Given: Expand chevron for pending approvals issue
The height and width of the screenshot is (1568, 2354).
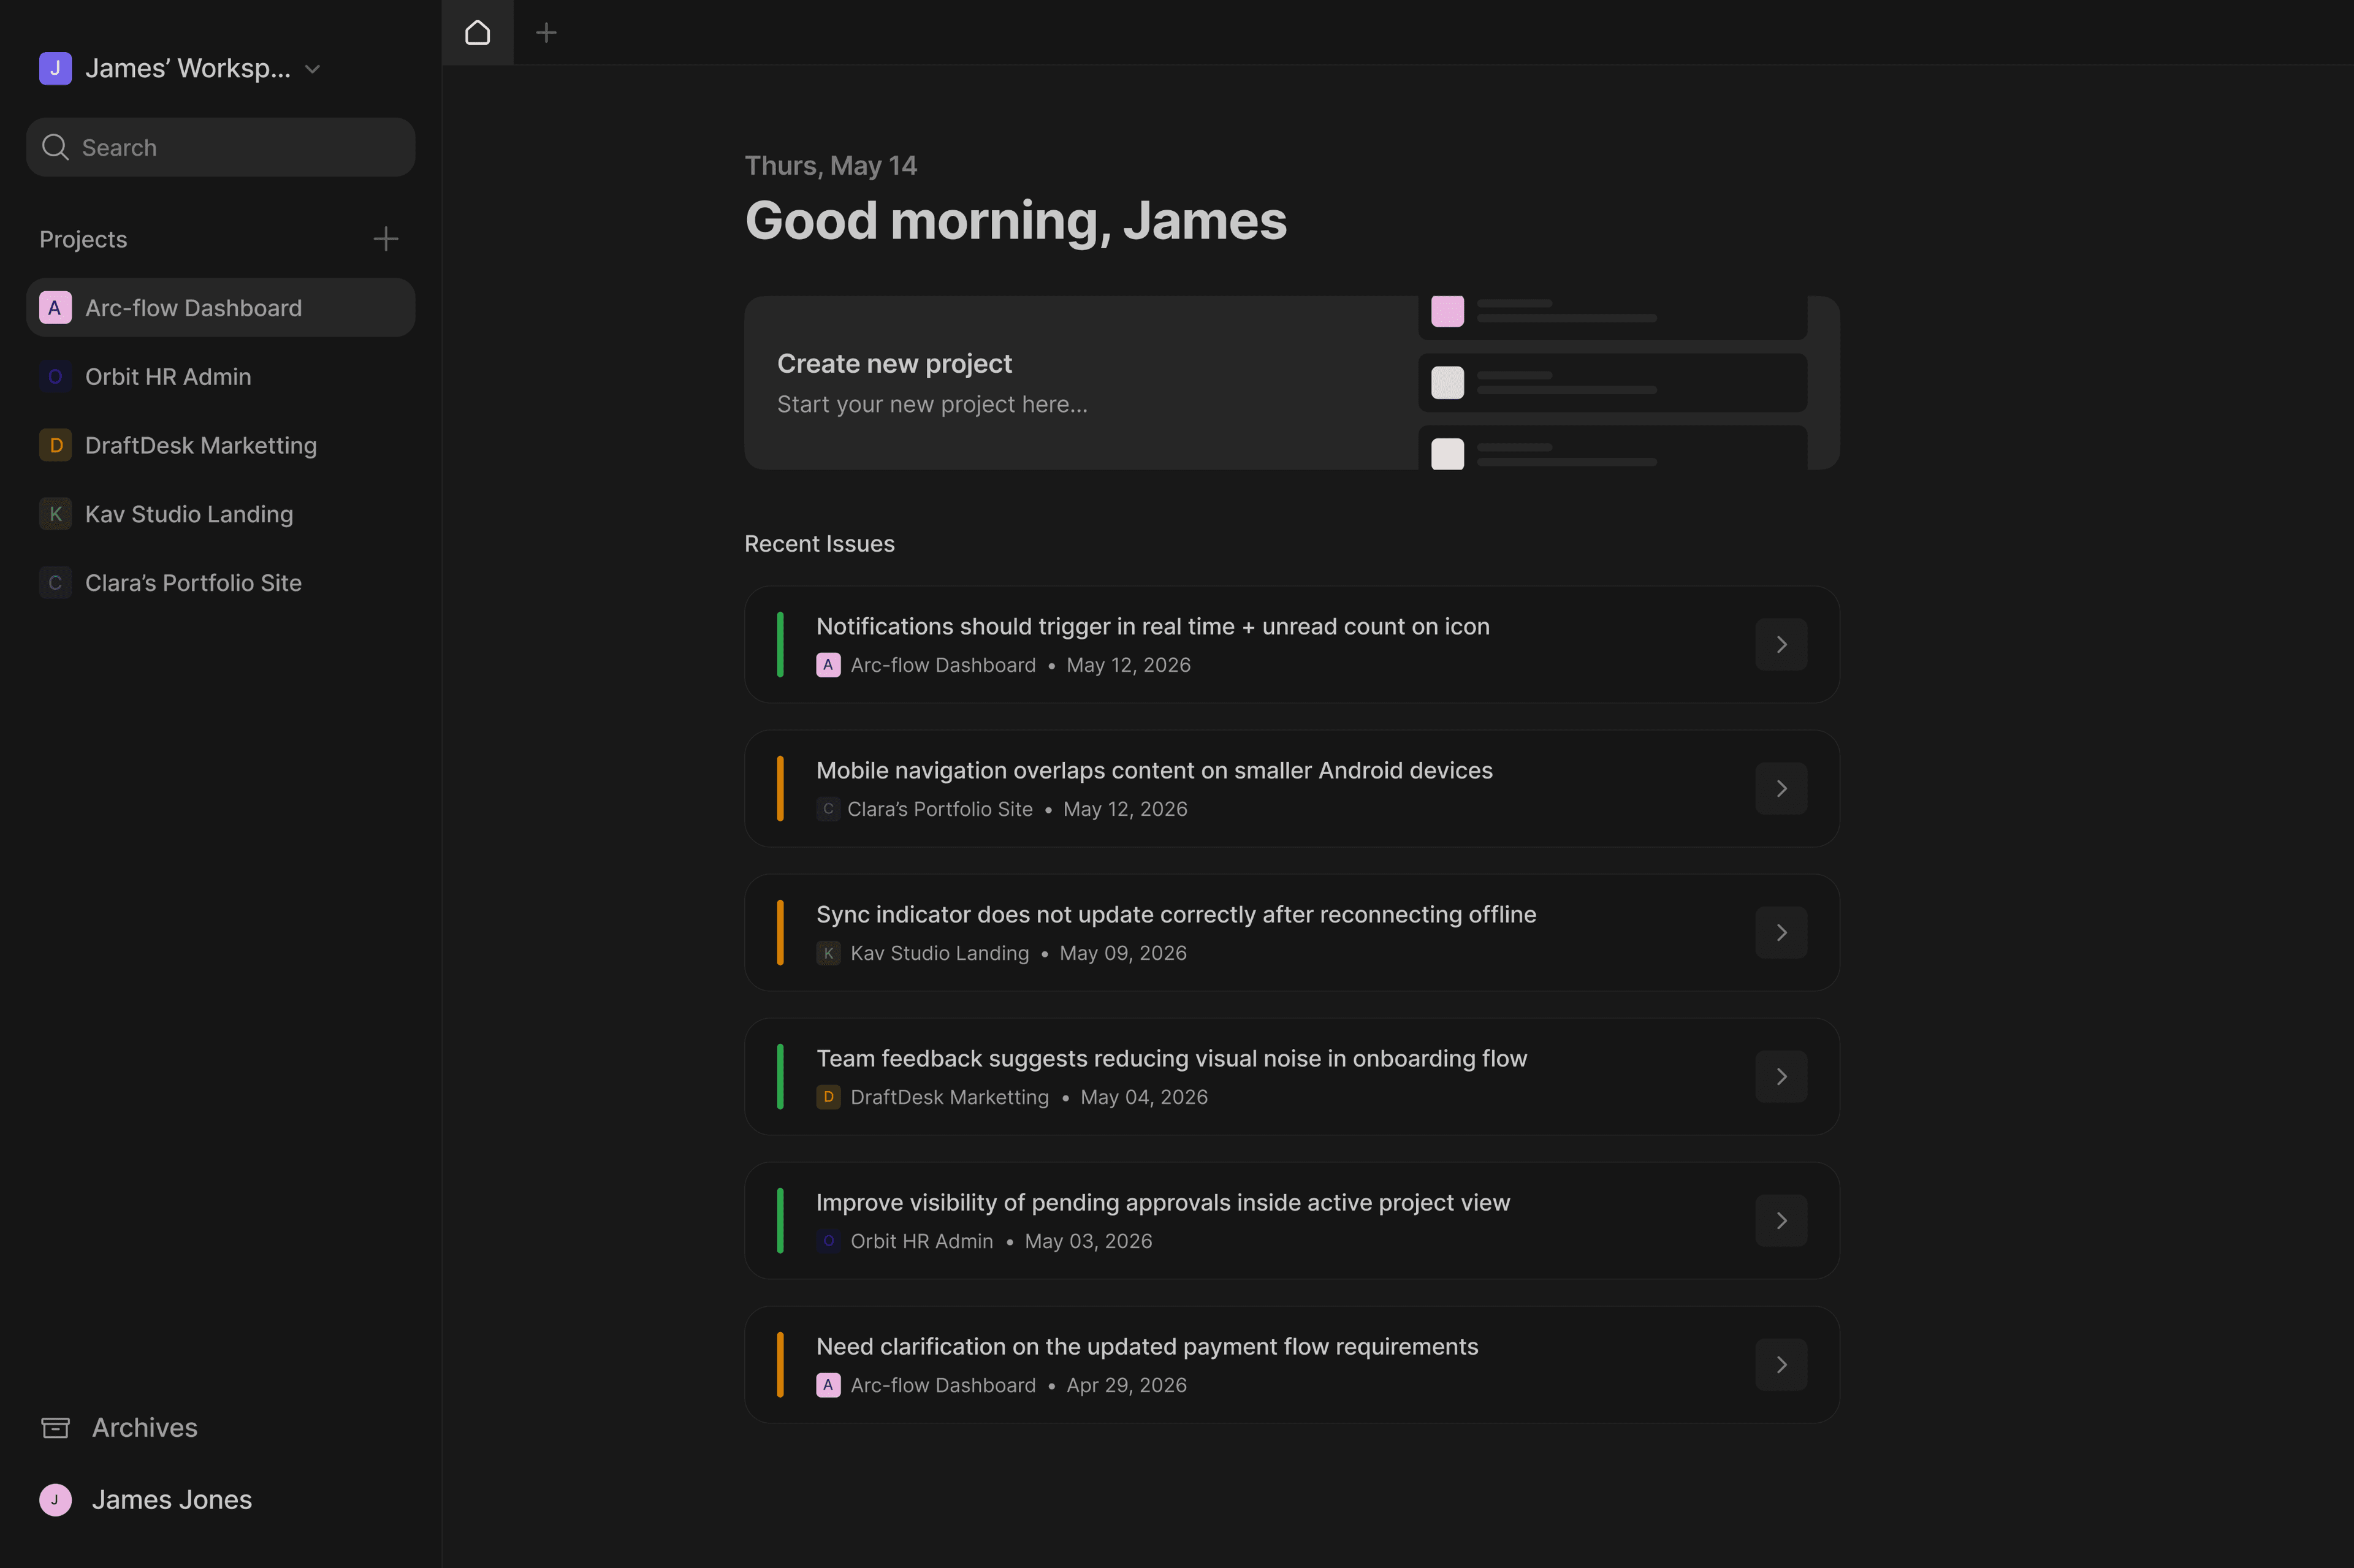Looking at the screenshot, I should point(1781,1220).
